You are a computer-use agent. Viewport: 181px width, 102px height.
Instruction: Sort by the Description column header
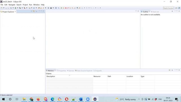coord(69,76)
